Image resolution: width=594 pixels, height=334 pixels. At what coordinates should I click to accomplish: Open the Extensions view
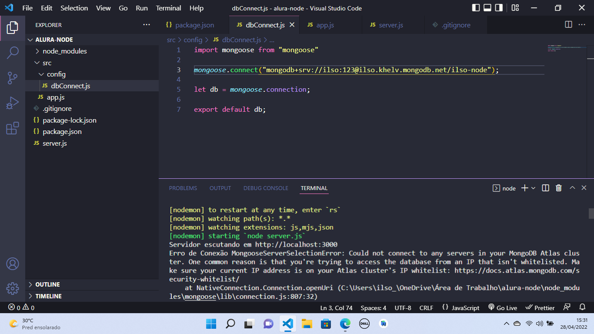click(13, 128)
